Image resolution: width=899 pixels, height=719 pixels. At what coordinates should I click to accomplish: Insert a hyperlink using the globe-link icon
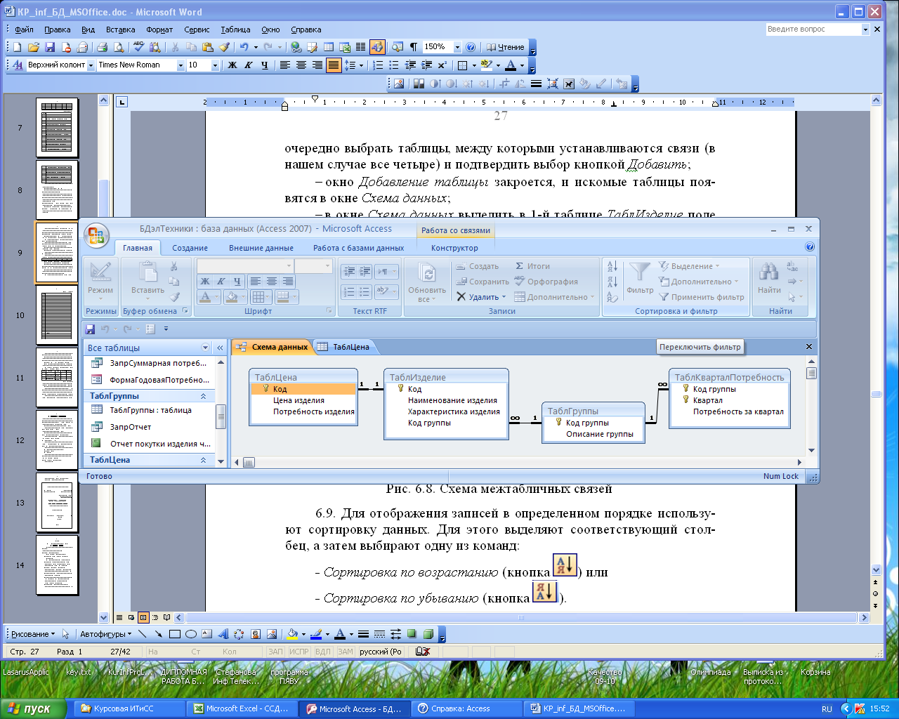pyautogui.click(x=296, y=47)
